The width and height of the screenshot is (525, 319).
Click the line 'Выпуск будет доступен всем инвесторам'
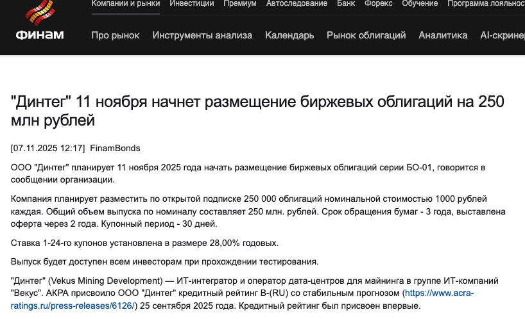click(165, 261)
